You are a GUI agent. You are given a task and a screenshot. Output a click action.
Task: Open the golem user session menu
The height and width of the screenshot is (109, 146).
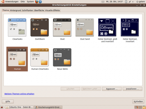pyautogui.click(x=141, y=2)
